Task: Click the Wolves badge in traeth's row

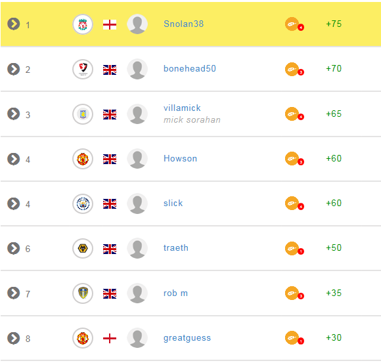Action: (x=83, y=248)
